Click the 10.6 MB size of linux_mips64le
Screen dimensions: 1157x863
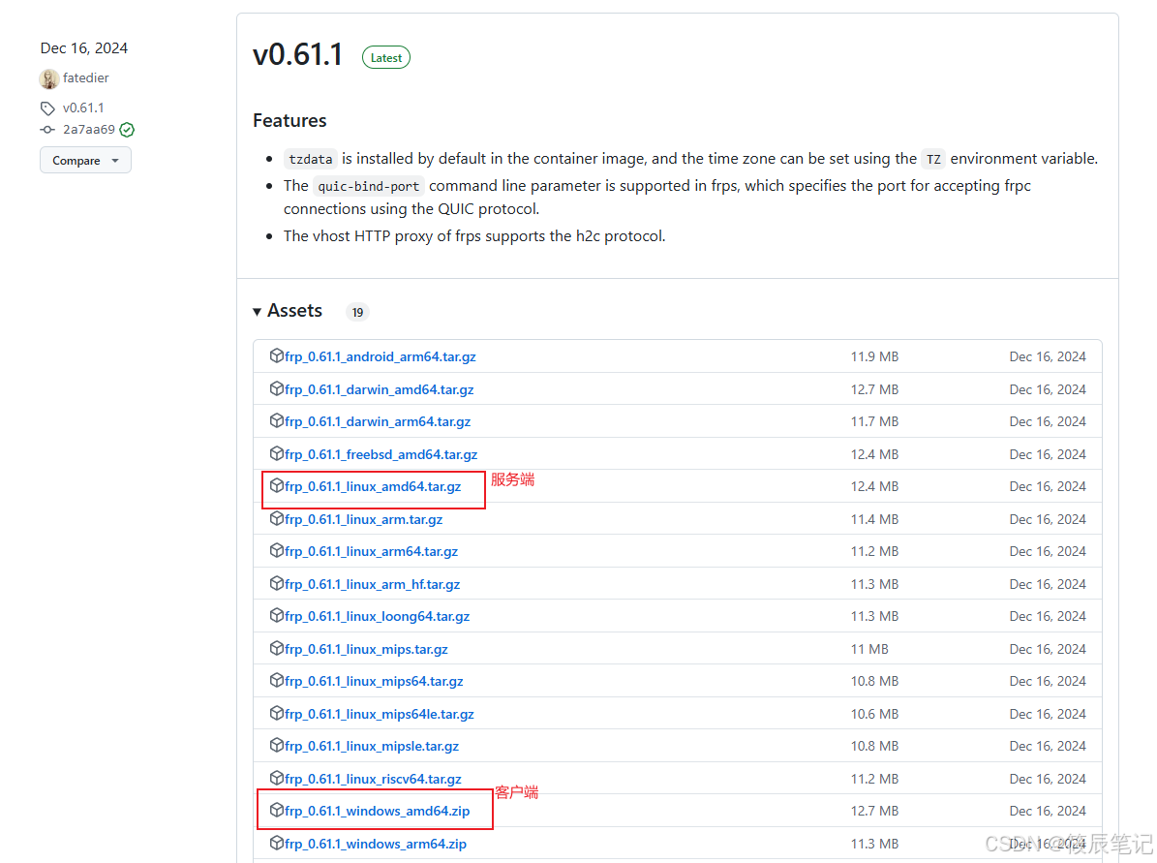[874, 714]
